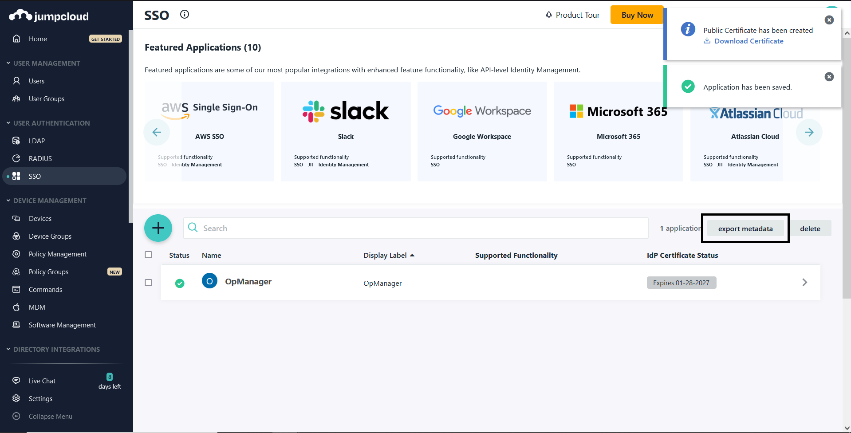This screenshot has height=433, width=851.
Task: Check the OpManager row checkbox
Action: click(148, 282)
